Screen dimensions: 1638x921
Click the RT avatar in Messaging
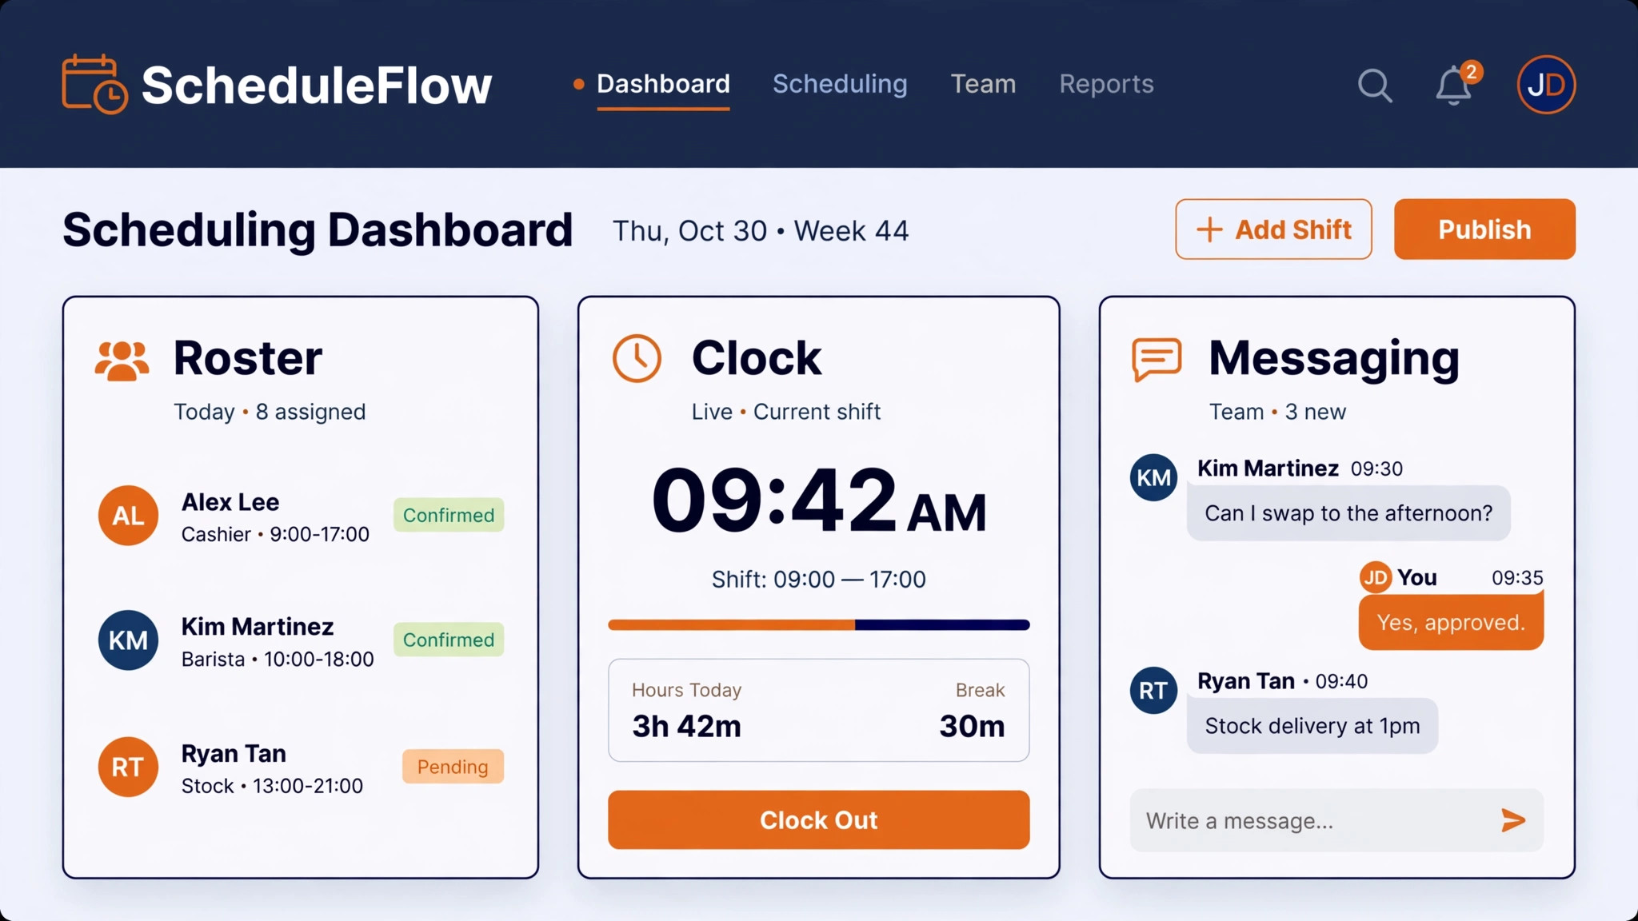pyautogui.click(x=1153, y=691)
